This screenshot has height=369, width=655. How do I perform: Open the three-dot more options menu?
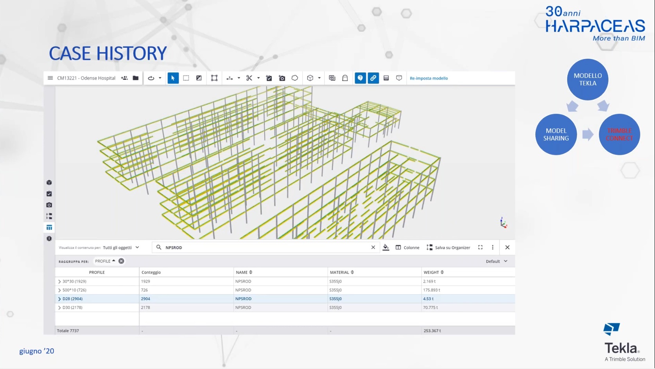point(493,247)
